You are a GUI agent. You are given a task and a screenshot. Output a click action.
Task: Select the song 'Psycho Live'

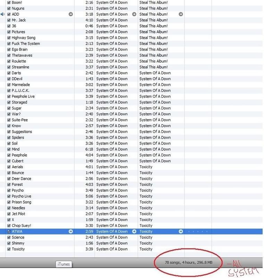tap(22, 196)
